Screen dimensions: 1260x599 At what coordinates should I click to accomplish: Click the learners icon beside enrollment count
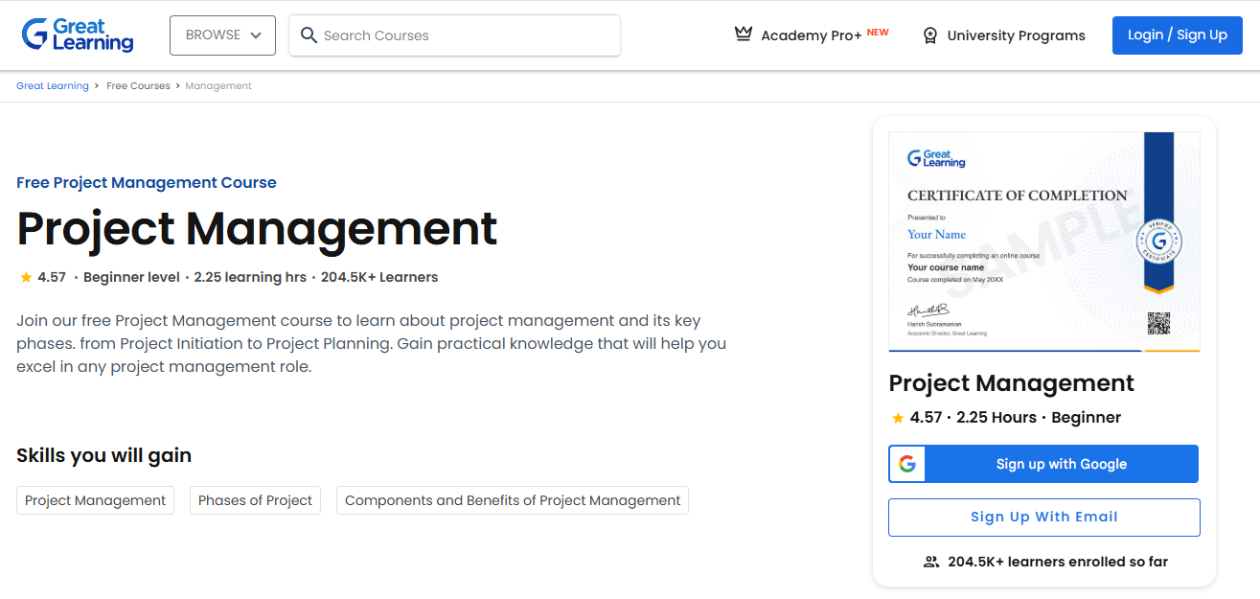pos(930,562)
